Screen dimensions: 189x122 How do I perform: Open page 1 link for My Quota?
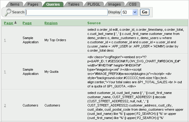[5, 71]
